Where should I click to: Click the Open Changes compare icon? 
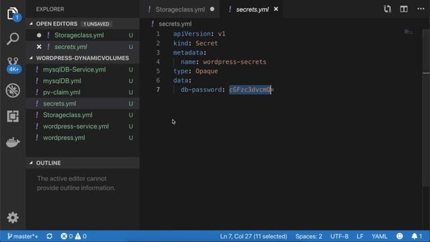coord(387,9)
